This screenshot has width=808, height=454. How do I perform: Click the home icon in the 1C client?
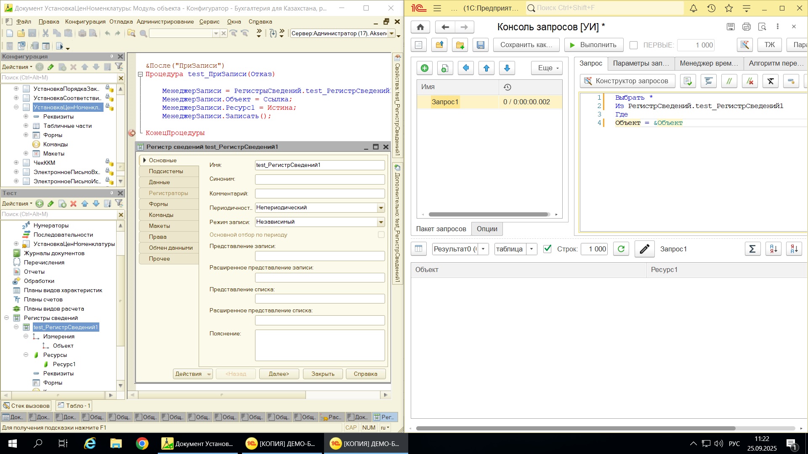[x=420, y=27]
